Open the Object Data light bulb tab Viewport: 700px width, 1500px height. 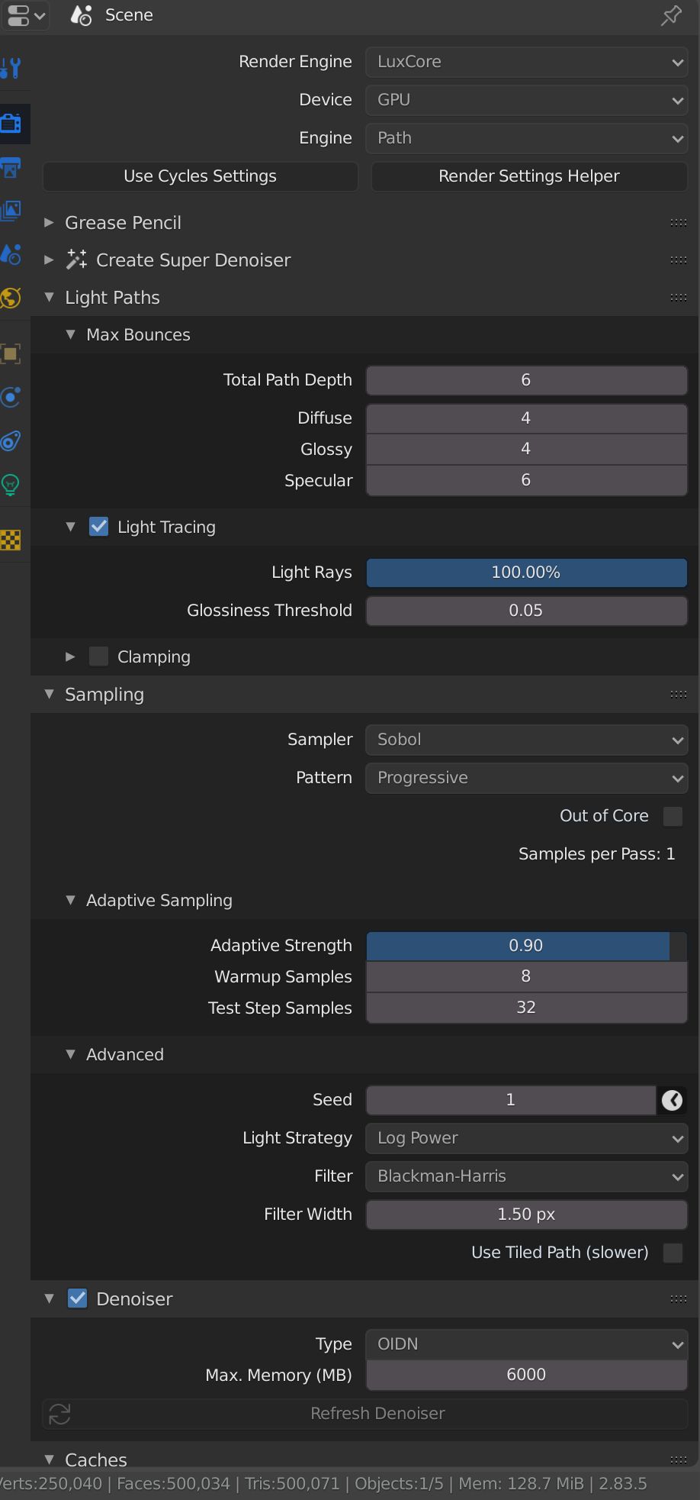coord(11,485)
